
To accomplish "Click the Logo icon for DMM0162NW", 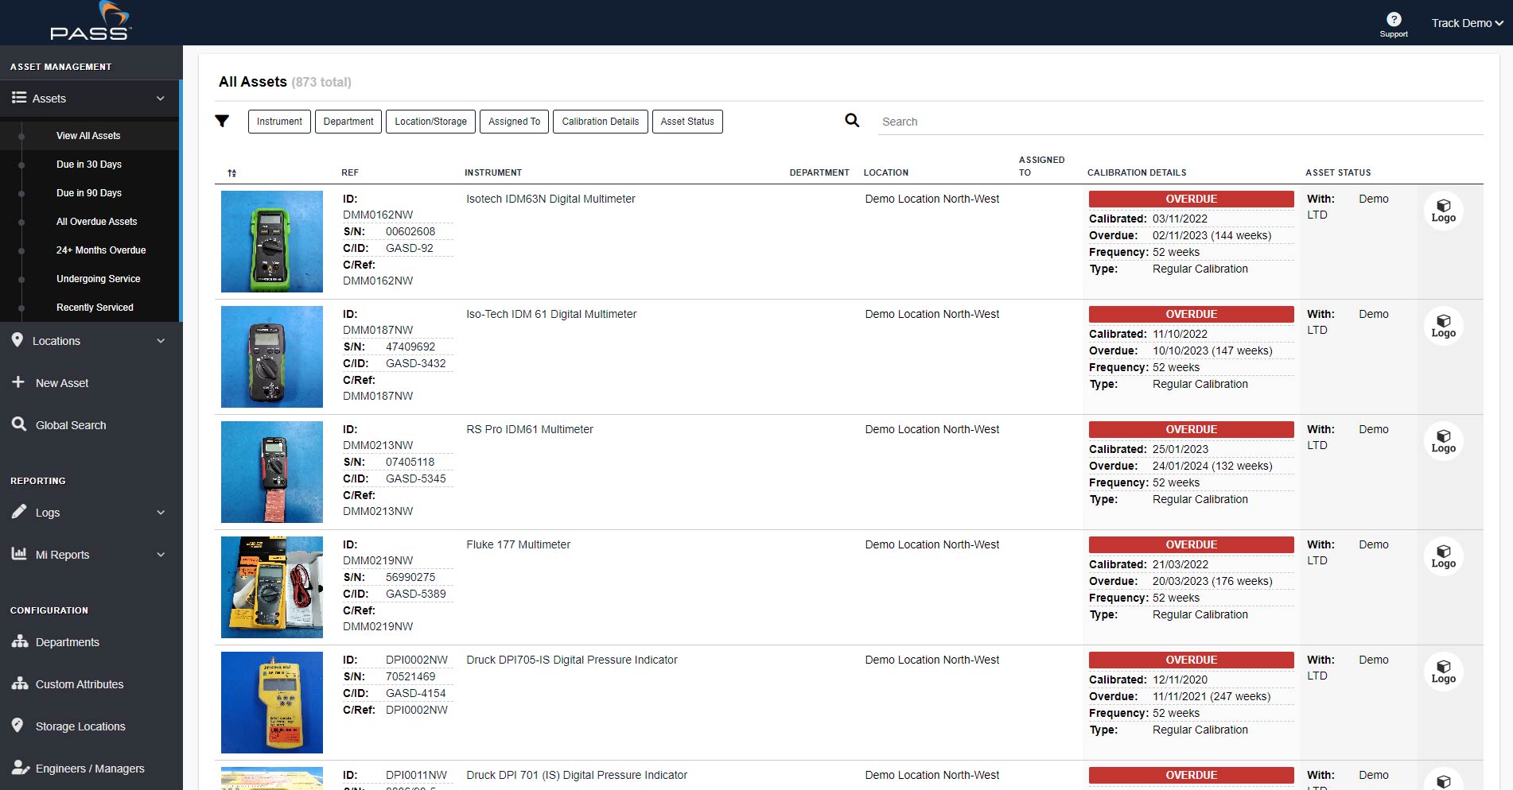I will coord(1443,211).
